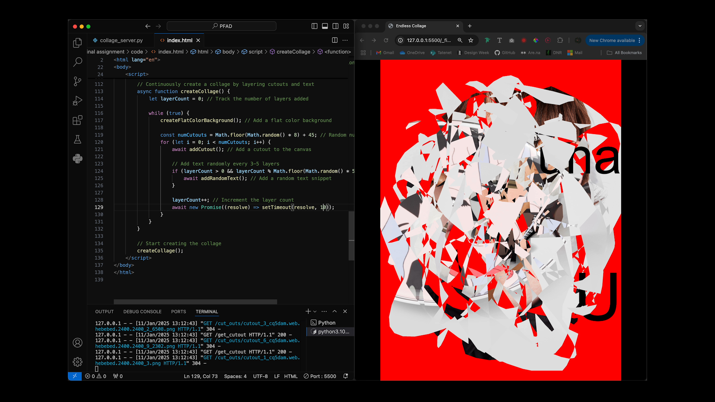Click the PFAD command center search box

(x=222, y=26)
